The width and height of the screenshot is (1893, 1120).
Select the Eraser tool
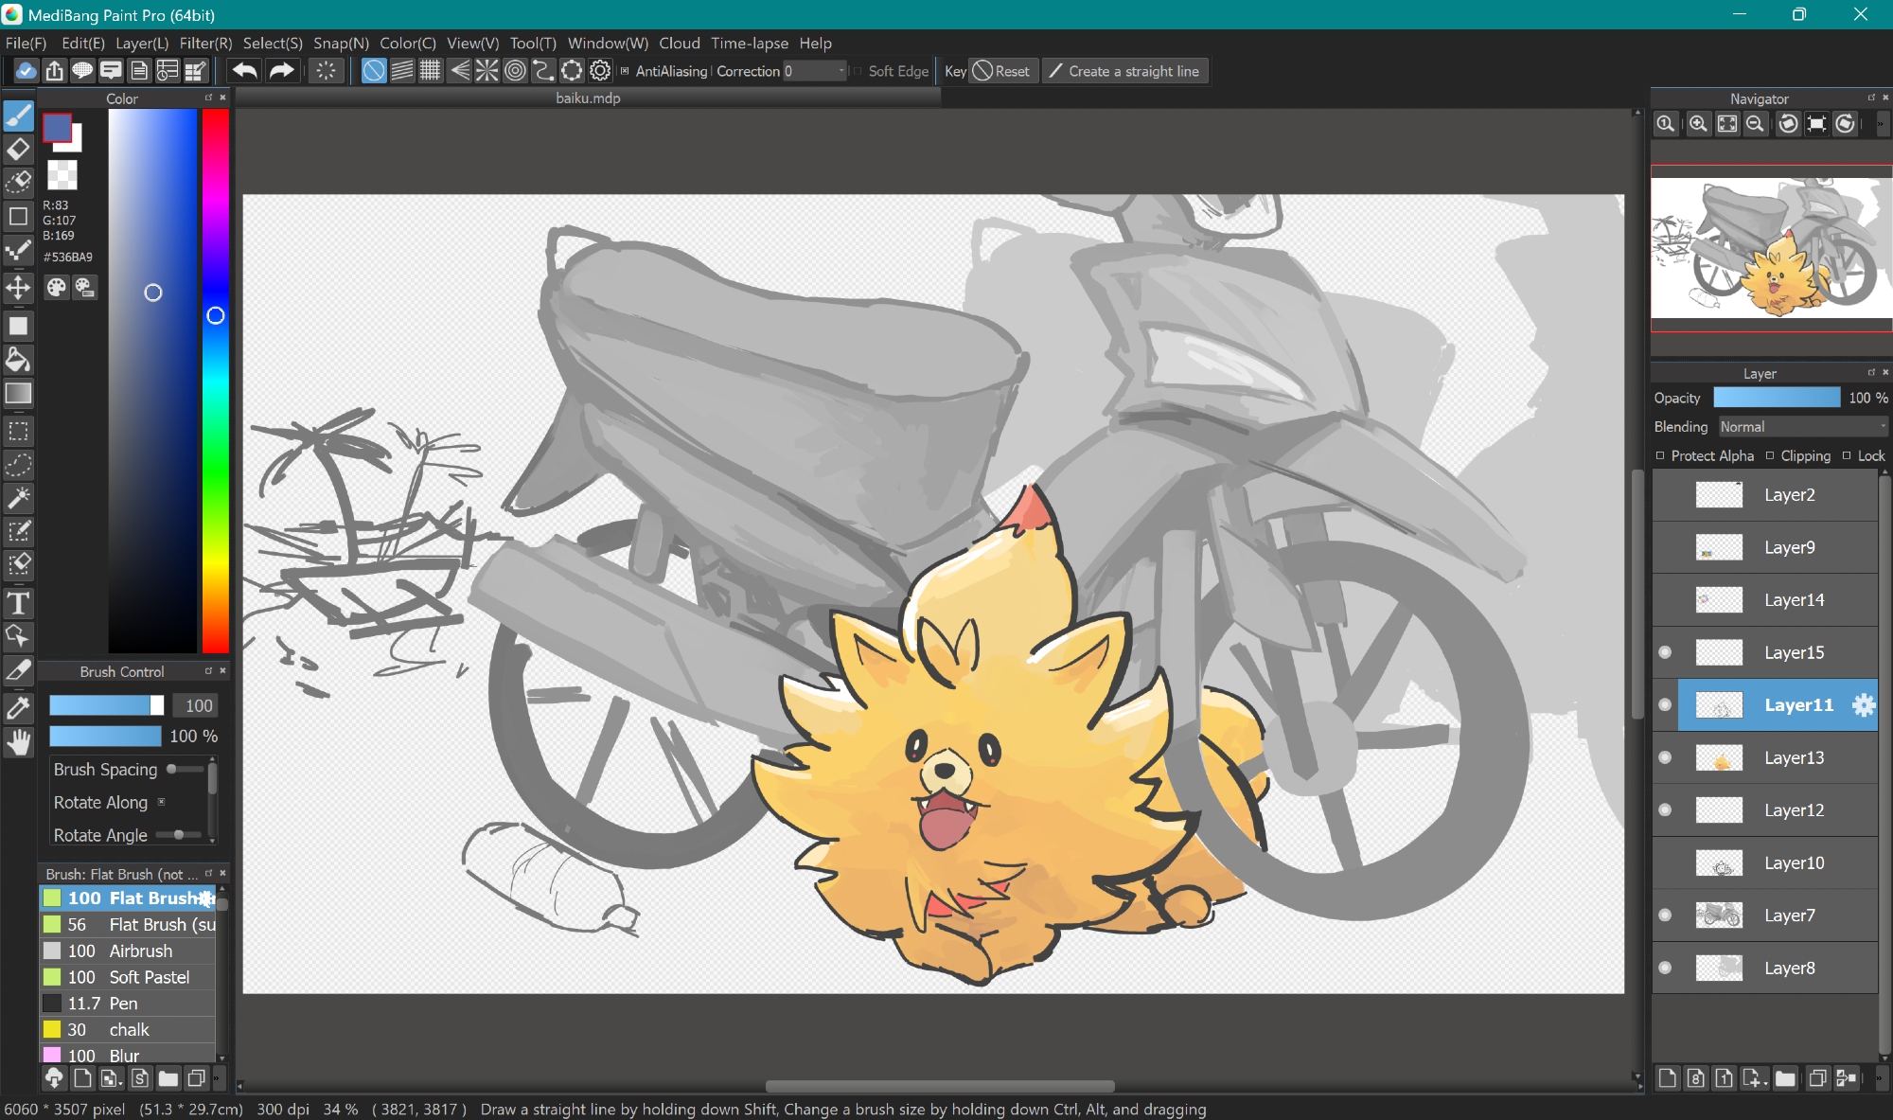click(18, 150)
